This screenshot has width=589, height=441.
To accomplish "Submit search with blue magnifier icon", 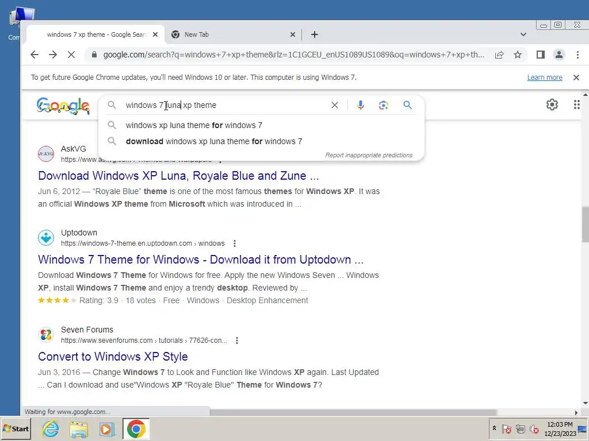I will (408, 105).
